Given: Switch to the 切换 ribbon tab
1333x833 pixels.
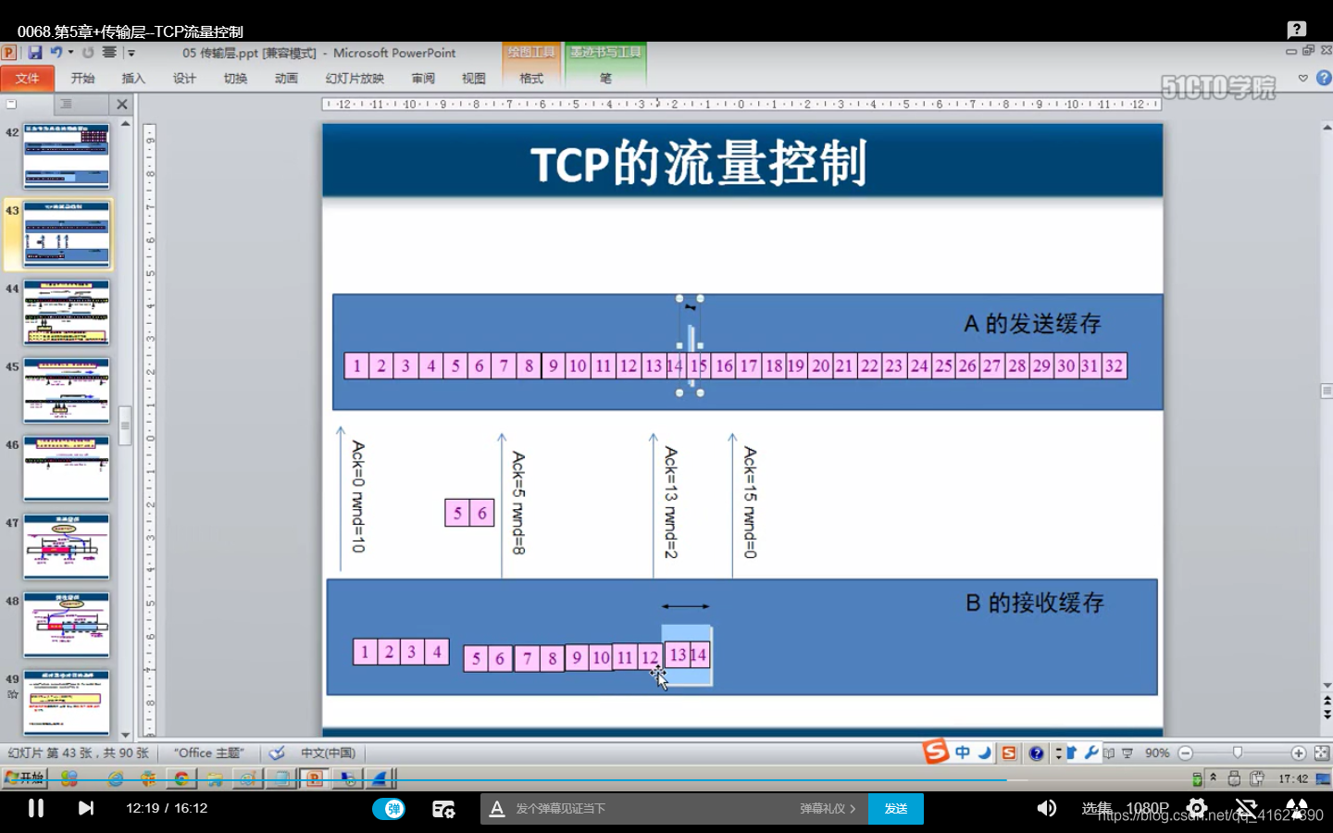Looking at the screenshot, I should [x=235, y=79].
